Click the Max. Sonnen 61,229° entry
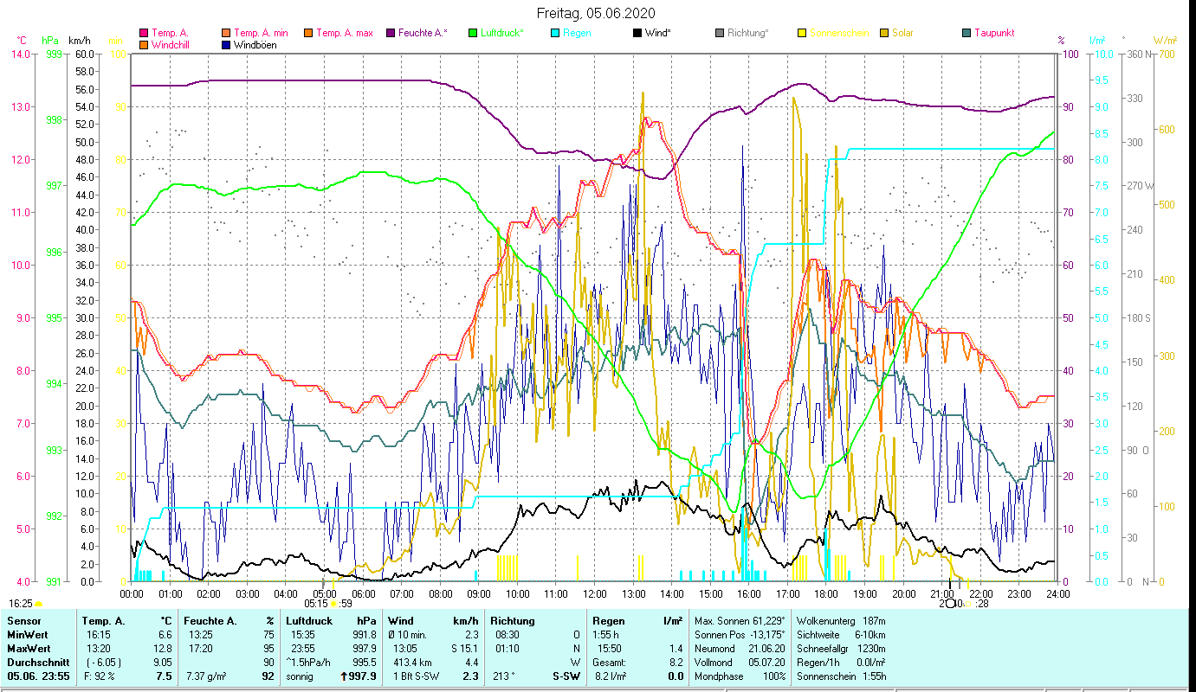The image size is (1196, 692). pyautogui.click(x=740, y=621)
